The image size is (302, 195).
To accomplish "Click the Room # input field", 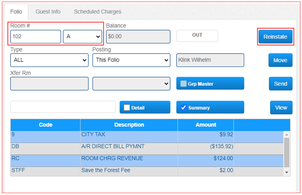I will pos(35,37).
